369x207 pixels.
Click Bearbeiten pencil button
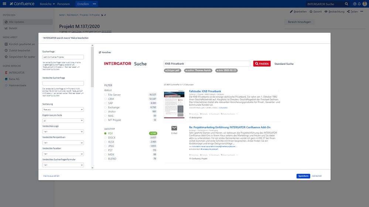pos(298,11)
